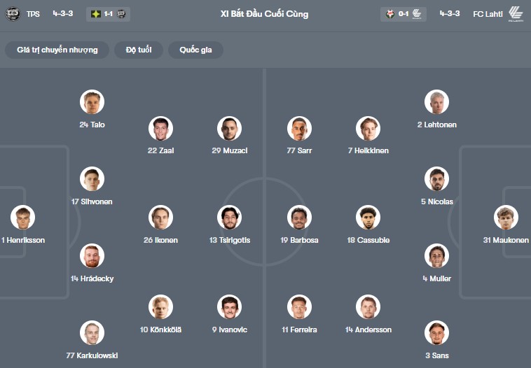
Task: Click goalkeeper Henriksson's avatar
Action: (x=22, y=218)
